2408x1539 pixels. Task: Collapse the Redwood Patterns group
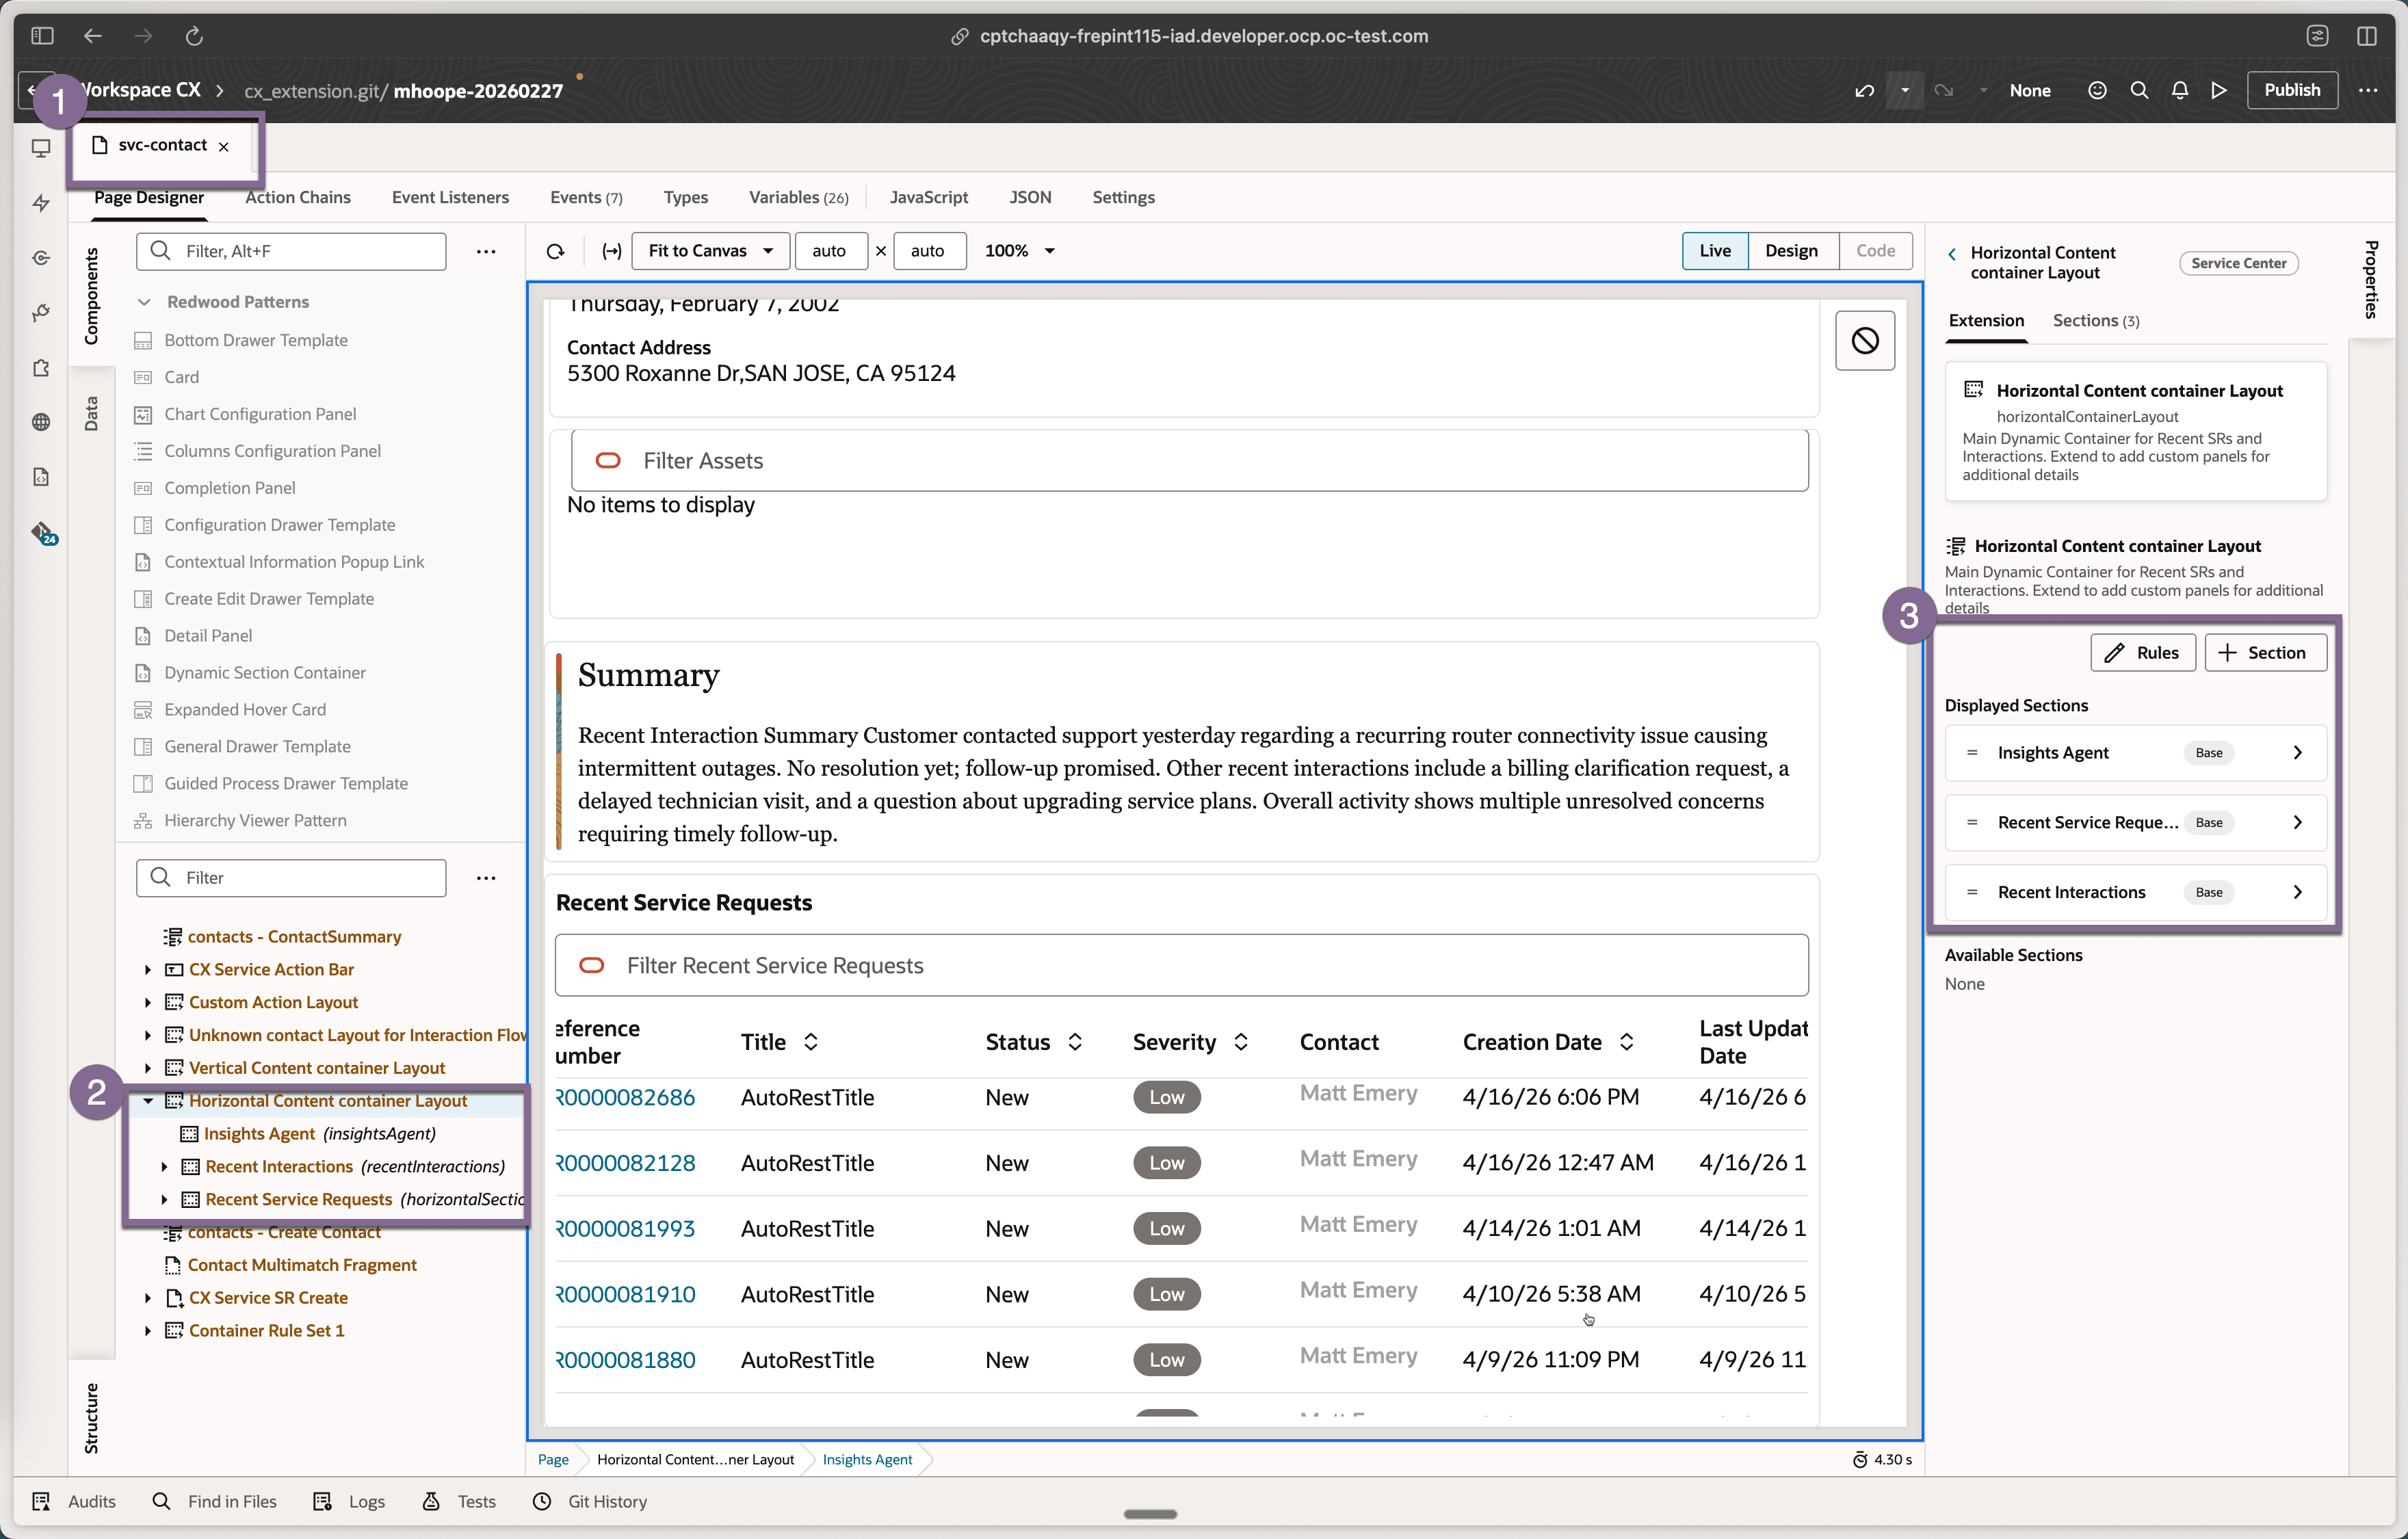pos(144,302)
